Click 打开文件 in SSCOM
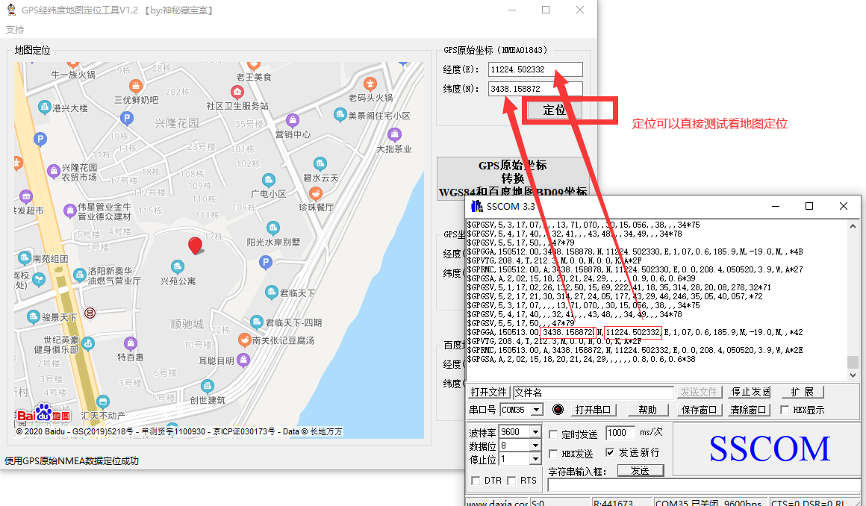Viewport: 866px width, 506px height. tap(489, 393)
